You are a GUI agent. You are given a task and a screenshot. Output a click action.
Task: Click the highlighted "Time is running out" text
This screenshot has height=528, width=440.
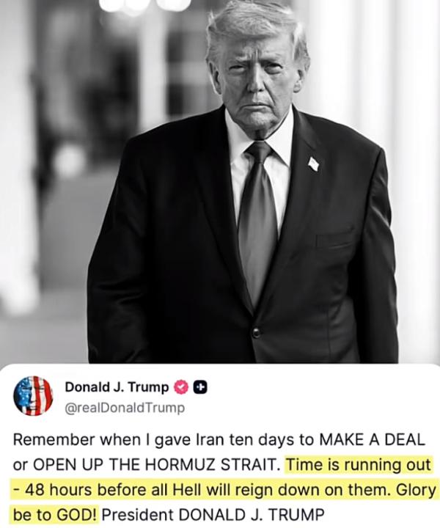pos(358,465)
